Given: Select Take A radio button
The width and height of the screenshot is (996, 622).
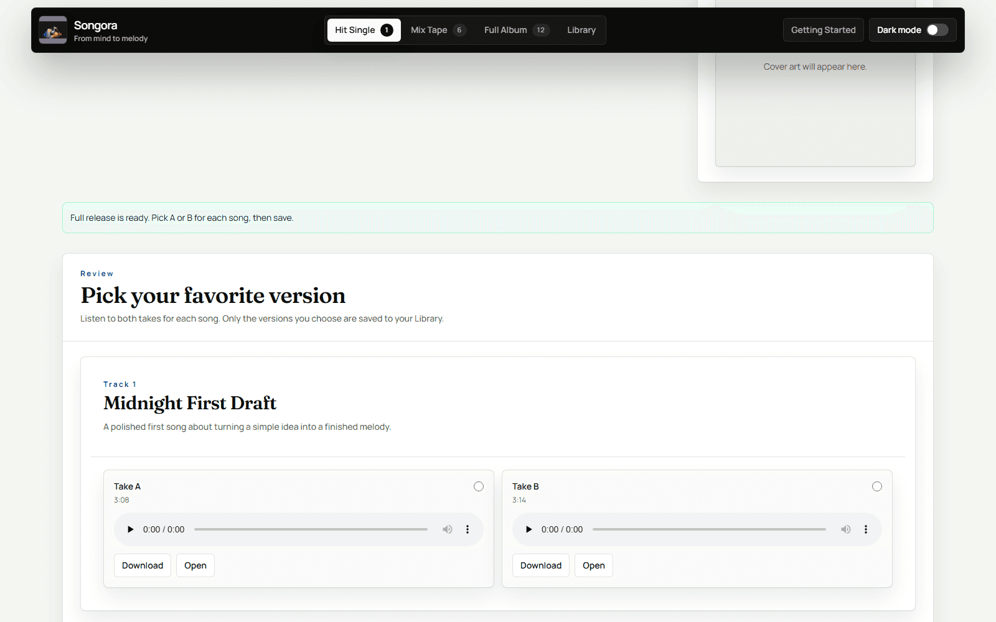Looking at the screenshot, I should point(478,486).
